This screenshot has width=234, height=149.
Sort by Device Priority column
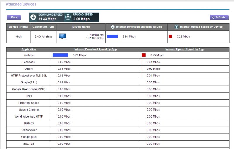(18, 27)
